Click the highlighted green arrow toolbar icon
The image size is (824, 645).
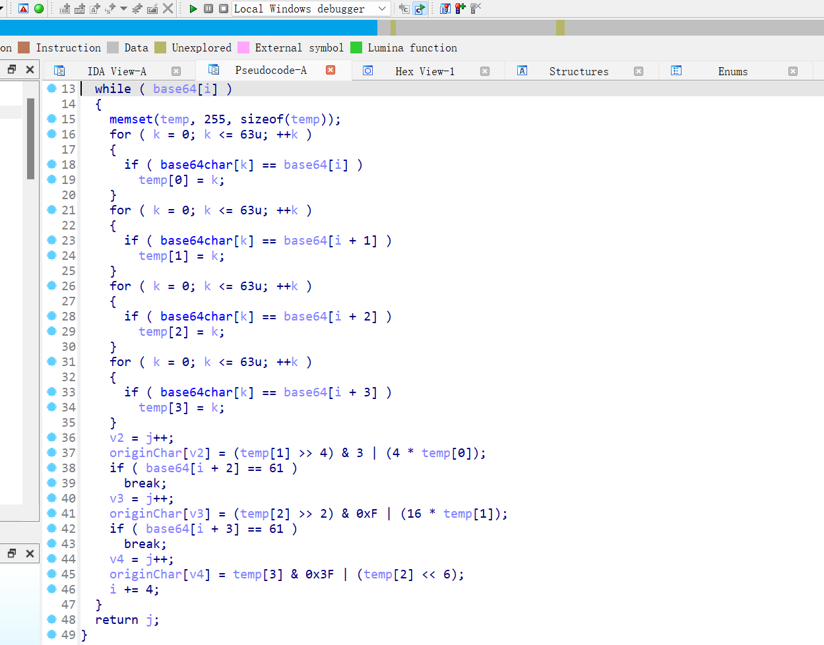420,9
